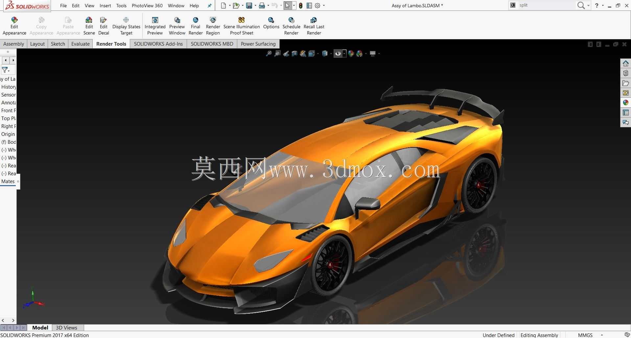Toggle the Hide/Show Items eye icon
The height and width of the screenshot is (338, 631).
(x=338, y=53)
